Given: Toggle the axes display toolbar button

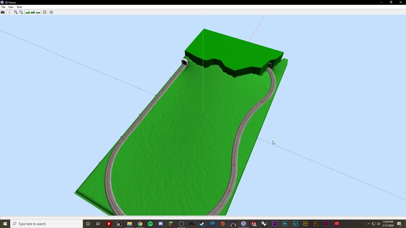Looking at the screenshot, I should pyautogui.click(x=9, y=12).
